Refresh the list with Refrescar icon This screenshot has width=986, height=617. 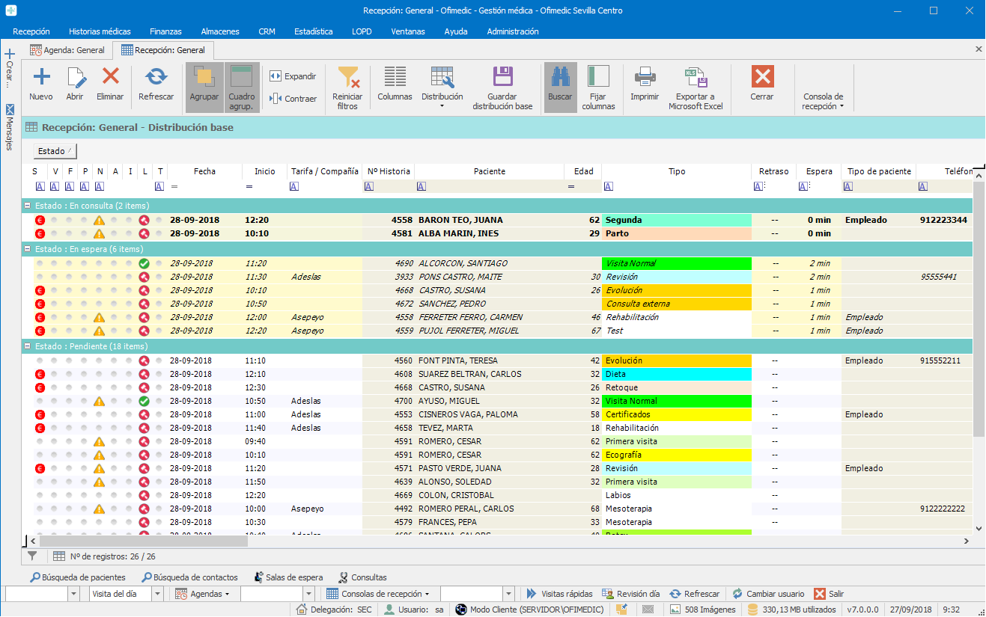pos(156,77)
